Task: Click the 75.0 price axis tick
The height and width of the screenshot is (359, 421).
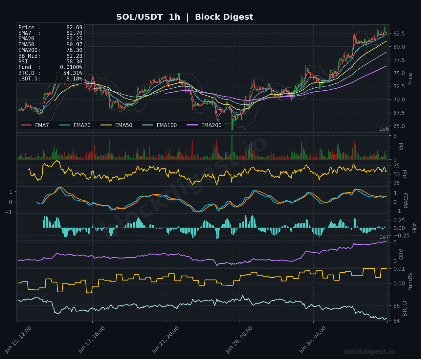Action: pyautogui.click(x=399, y=73)
